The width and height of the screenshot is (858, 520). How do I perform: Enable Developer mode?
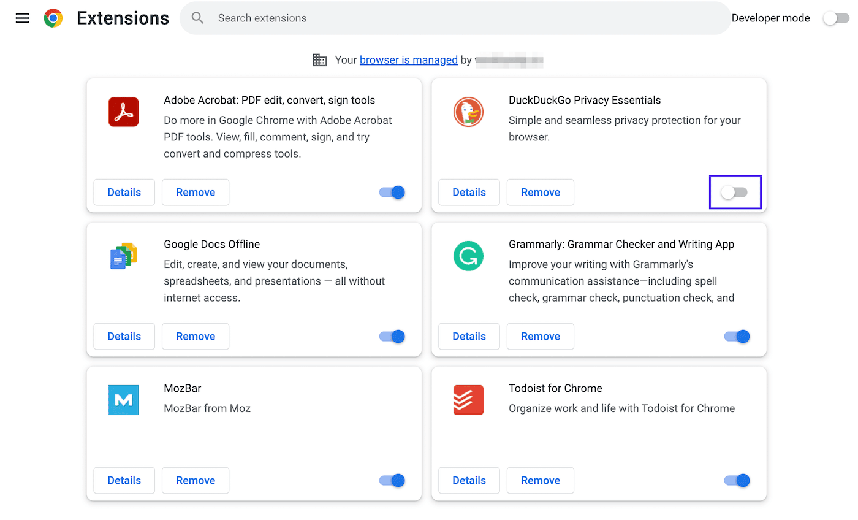[835, 18]
